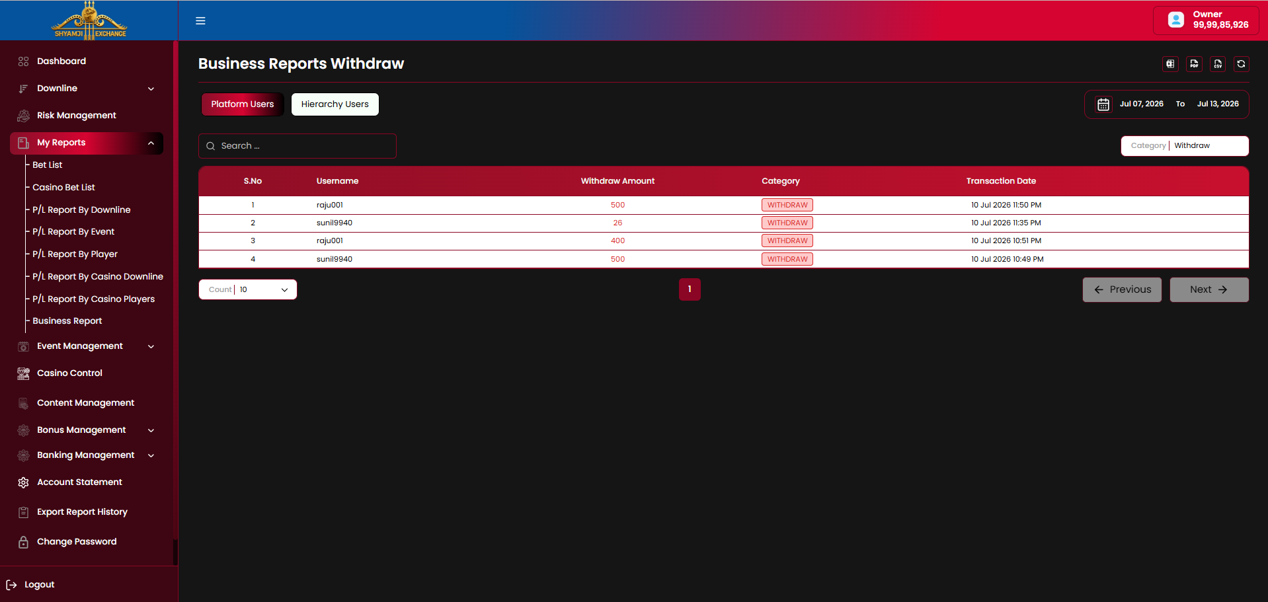Image resolution: width=1268 pixels, height=602 pixels.
Task: Click the Transaction Date column header
Action: click(1001, 181)
